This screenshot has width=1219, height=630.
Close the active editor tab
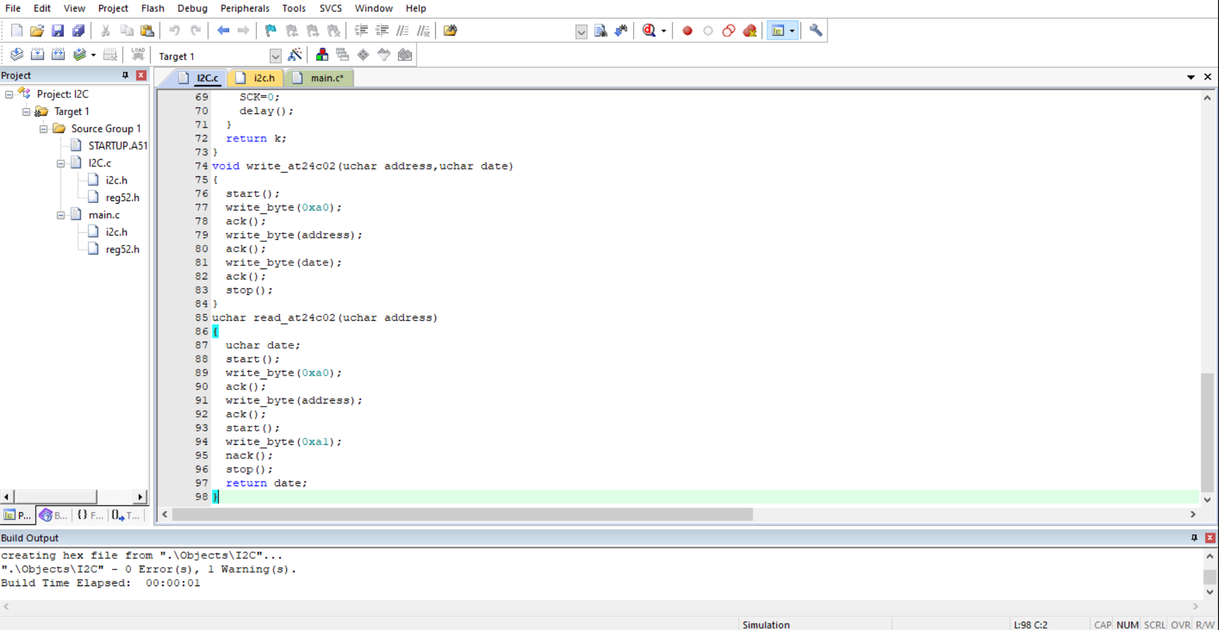pyautogui.click(x=1208, y=77)
